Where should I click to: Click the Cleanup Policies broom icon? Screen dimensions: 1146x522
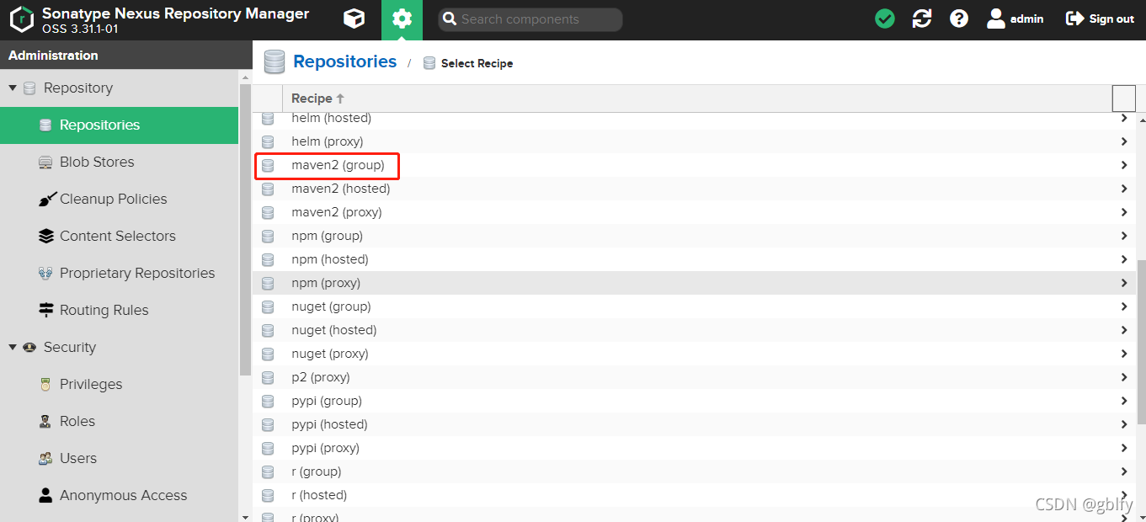pos(46,199)
